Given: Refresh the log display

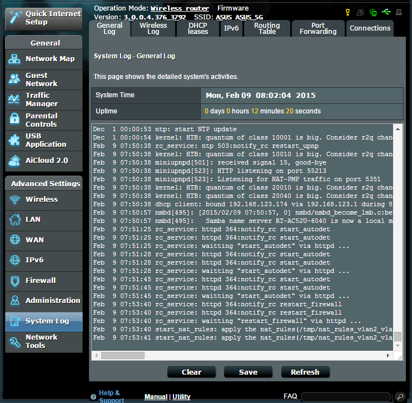Looking at the screenshot, I should [x=305, y=372].
